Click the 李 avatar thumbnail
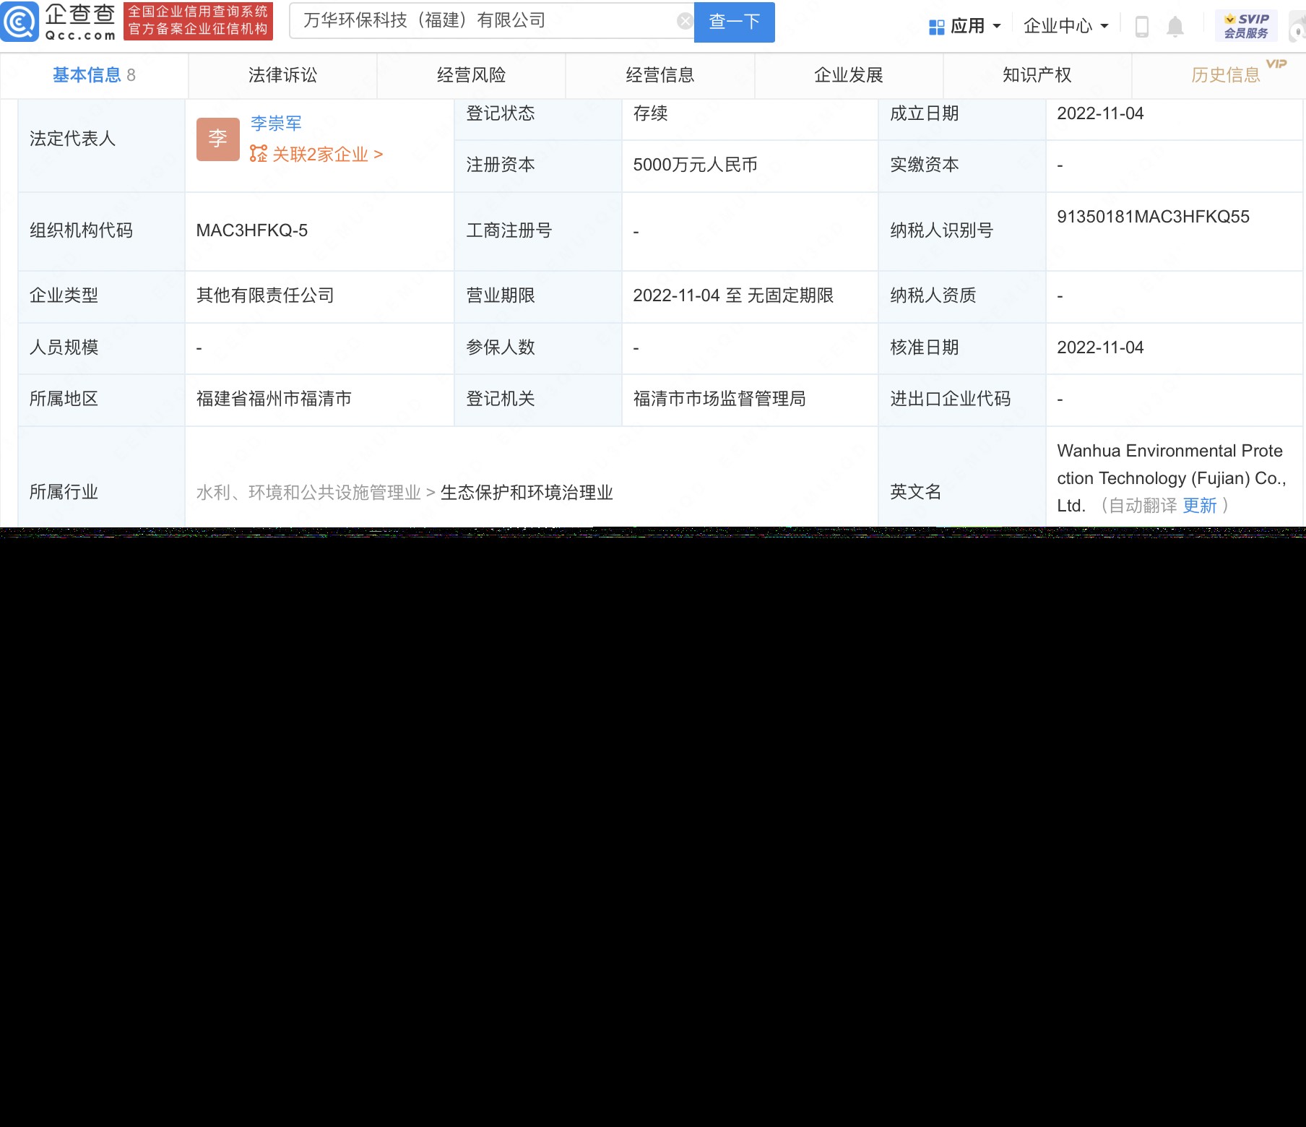 [x=218, y=139]
